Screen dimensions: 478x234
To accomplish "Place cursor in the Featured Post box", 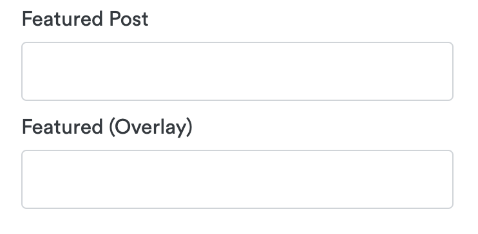I will point(237,71).
